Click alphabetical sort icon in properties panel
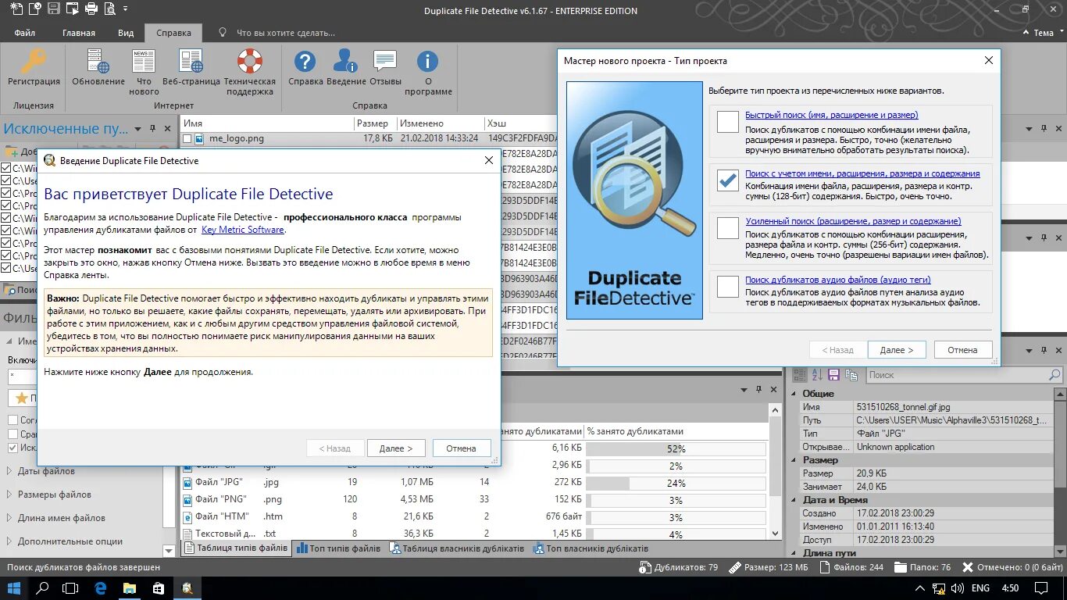The width and height of the screenshot is (1067, 600). click(819, 375)
